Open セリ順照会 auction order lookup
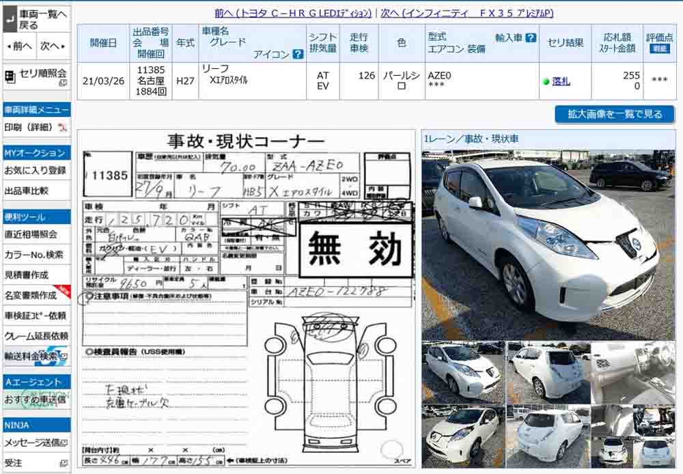 42,73
